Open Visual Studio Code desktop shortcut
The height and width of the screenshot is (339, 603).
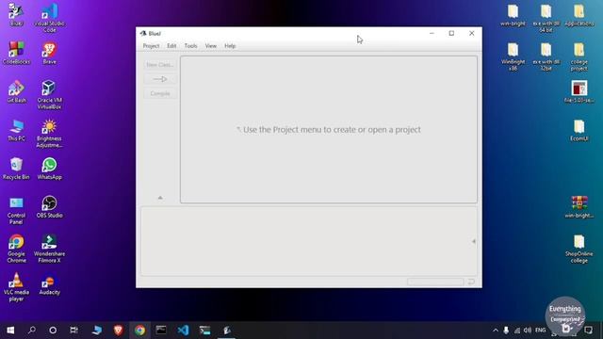click(x=50, y=18)
